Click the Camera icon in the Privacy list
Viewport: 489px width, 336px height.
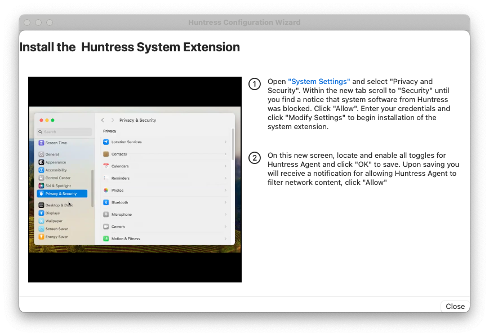point(106,227)
